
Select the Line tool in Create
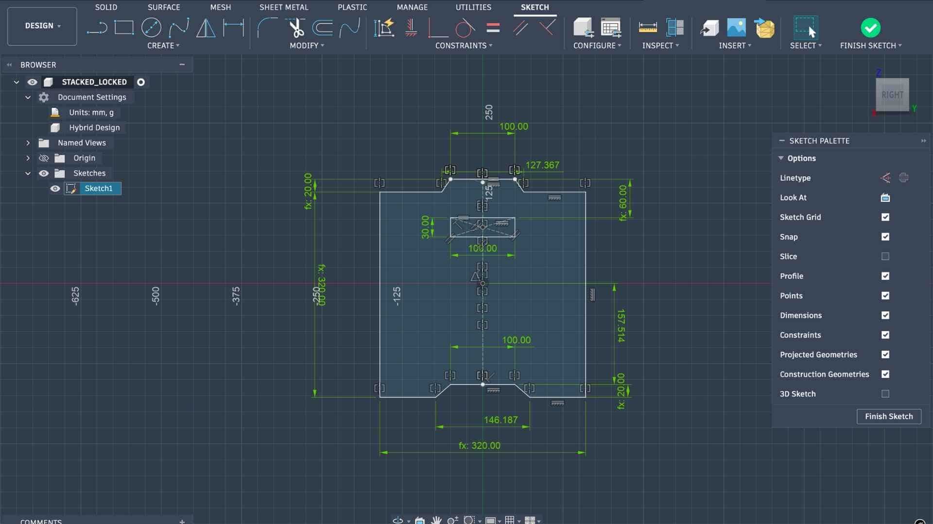click(97, 28)
